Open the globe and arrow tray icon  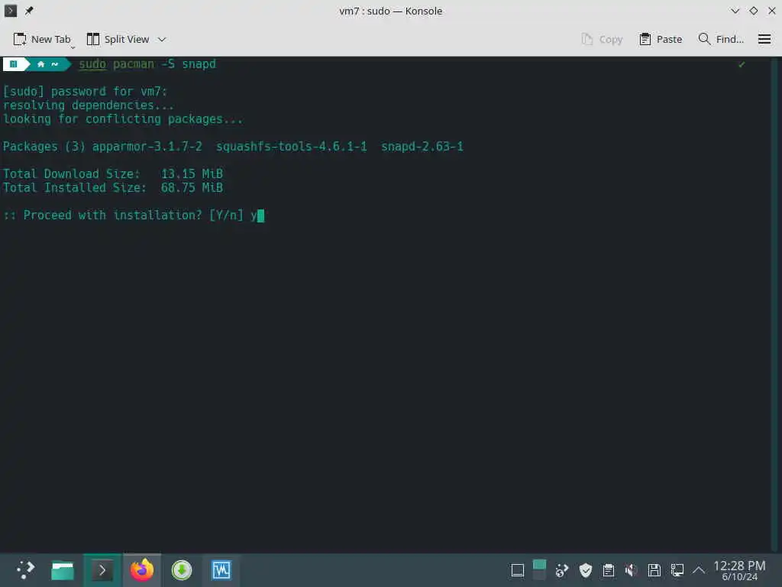point(562,570)
